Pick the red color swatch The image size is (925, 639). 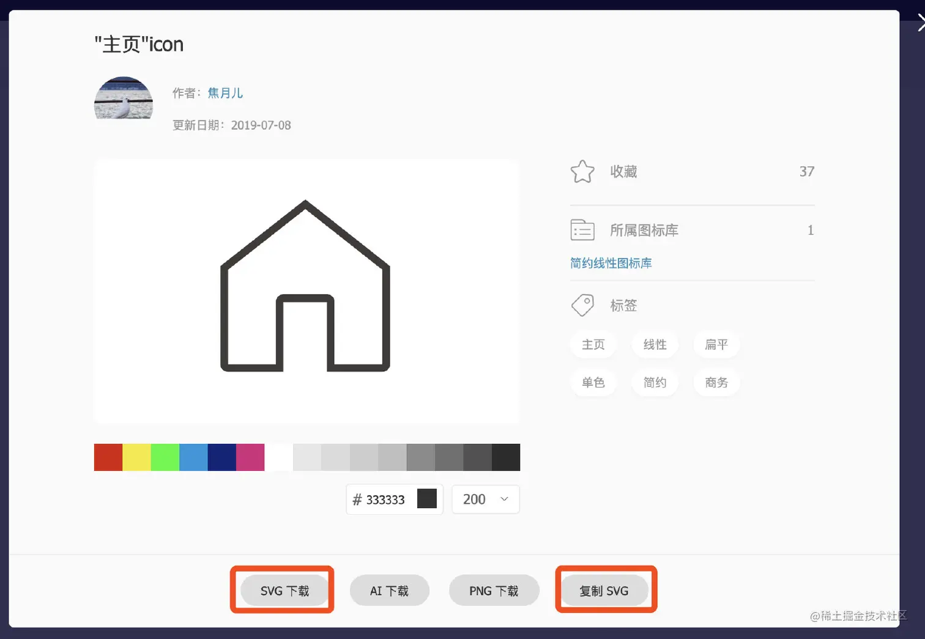click(108, 457)
